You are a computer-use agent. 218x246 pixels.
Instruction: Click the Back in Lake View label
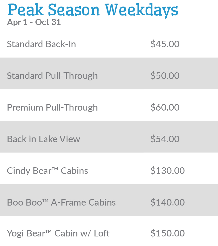43,139
